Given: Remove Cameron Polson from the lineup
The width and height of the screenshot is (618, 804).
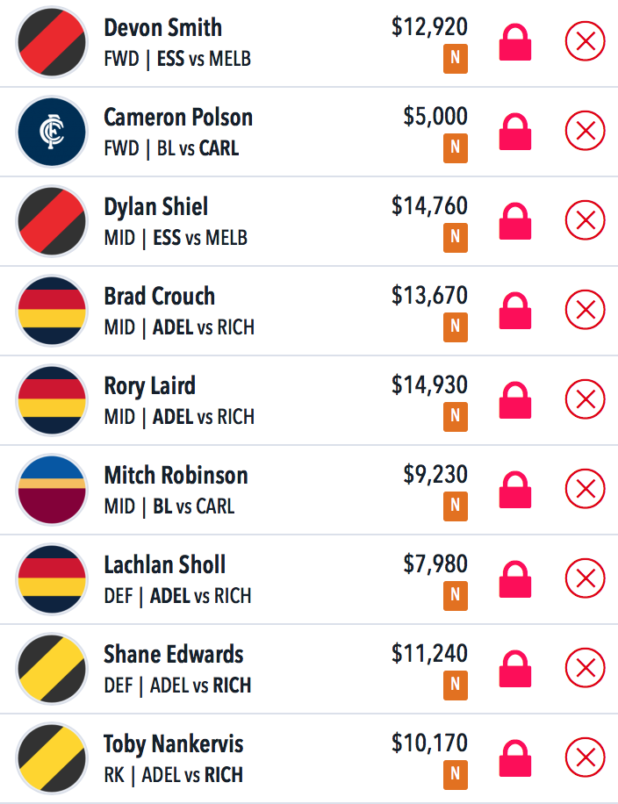Looking at the screenshot, I should point(586,131).
